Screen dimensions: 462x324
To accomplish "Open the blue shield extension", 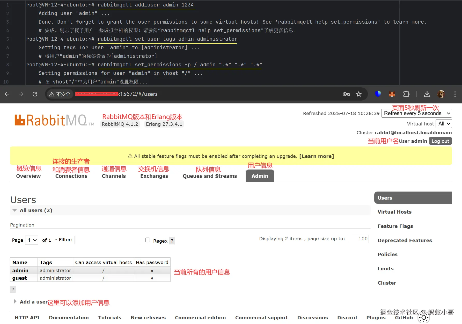I will coord(378,94).
